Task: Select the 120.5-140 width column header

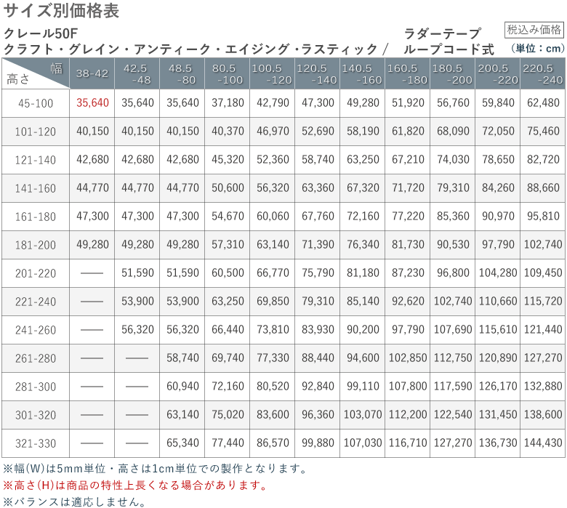Action: click(x=318, y=73)
